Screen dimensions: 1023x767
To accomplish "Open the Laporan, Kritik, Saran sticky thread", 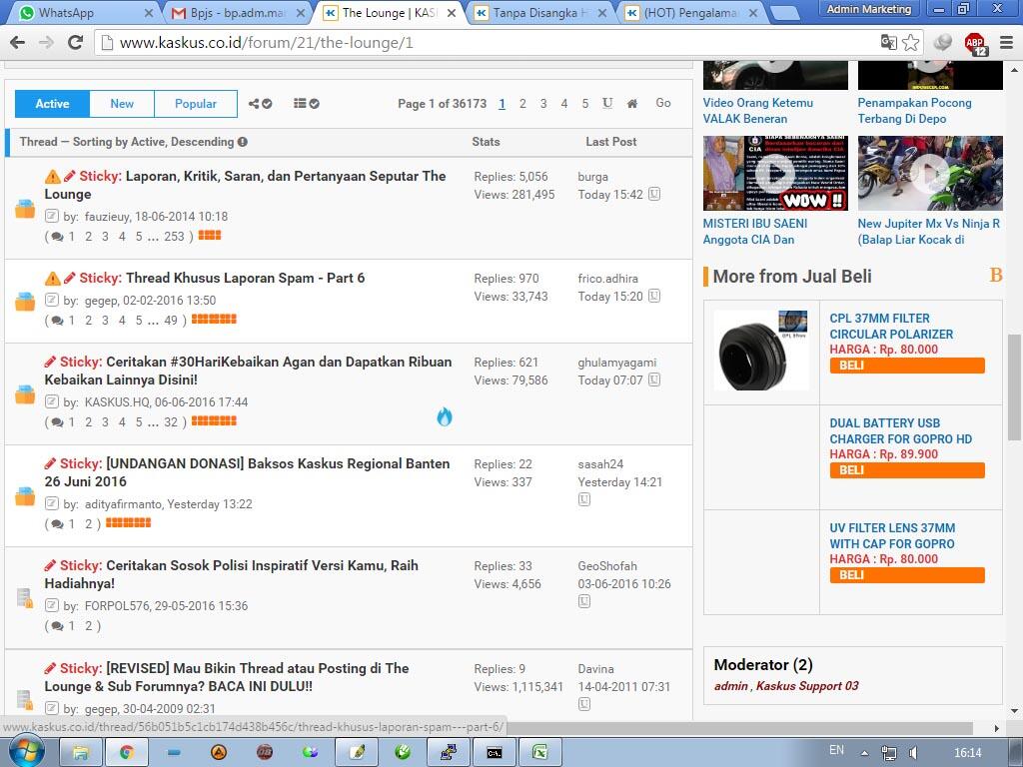I will coord(246,185).
